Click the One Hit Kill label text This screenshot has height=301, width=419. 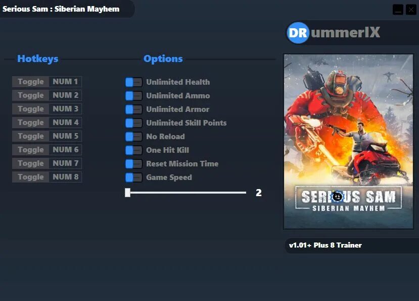(x=167, y=150)
